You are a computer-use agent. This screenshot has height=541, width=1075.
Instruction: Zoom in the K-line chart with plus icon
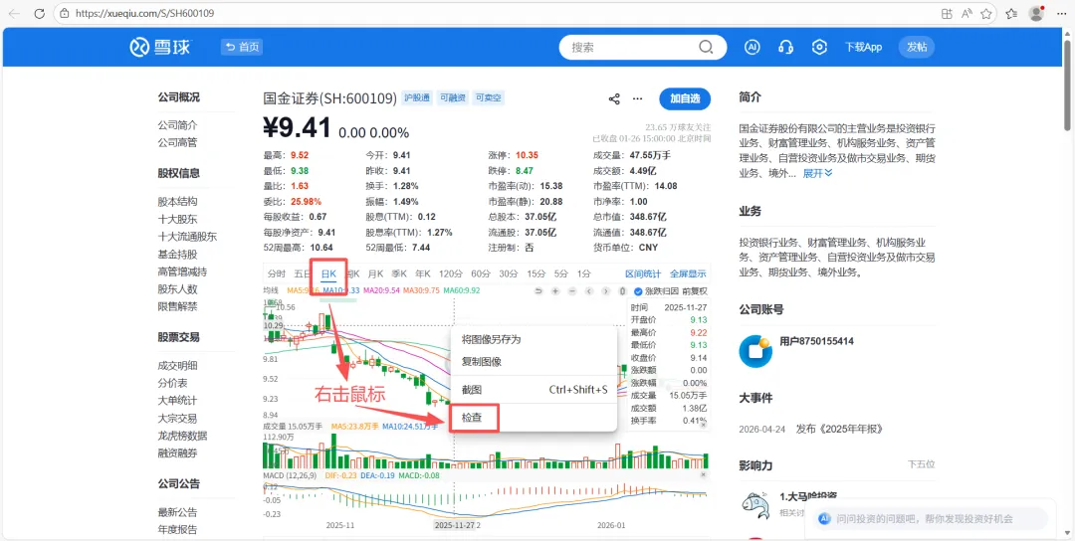(555, 291)
